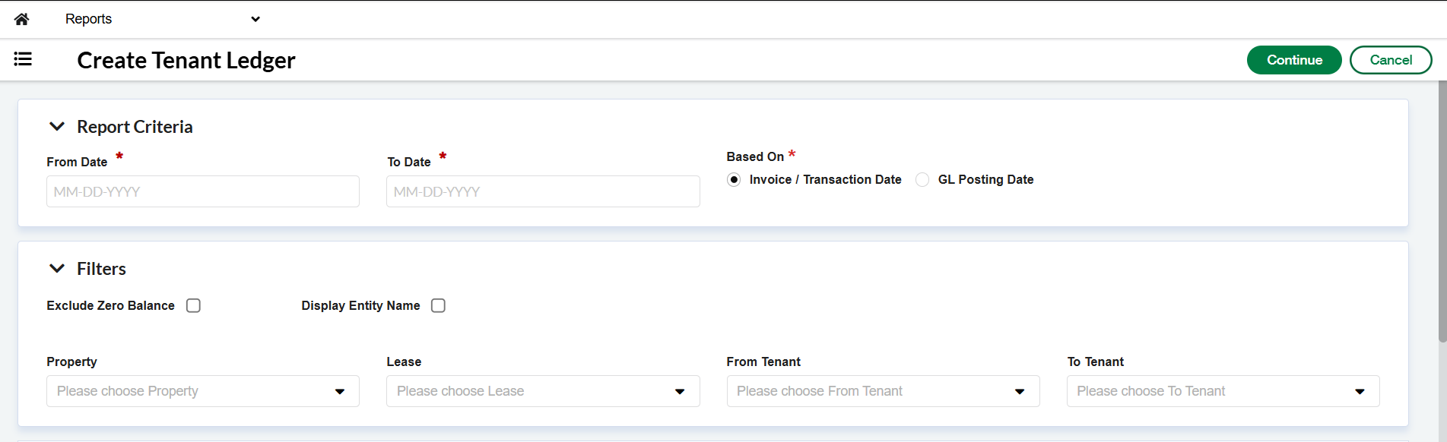Open the Lease dropdown arrow
Viewport: 1447px width, 442px height.
coord(680,392)
